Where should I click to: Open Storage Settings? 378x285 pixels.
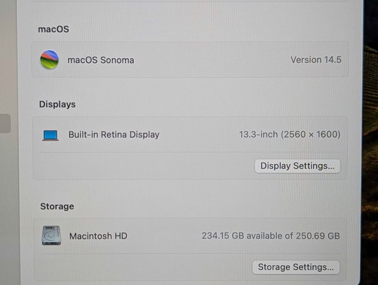pos(296,267)
